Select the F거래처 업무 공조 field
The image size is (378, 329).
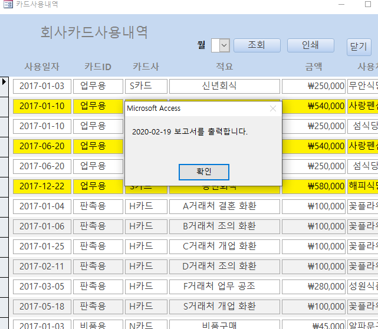click(x=223, y=287)
